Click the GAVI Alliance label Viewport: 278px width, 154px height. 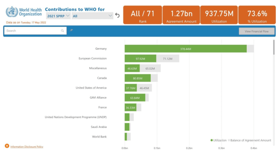(98, 97)
